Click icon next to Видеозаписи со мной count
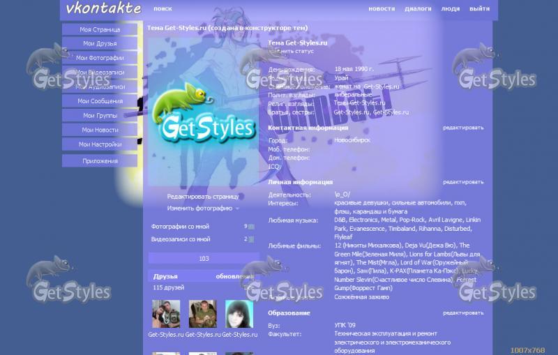The height and width of the screenshot is (355, 558). tap(251, 239)
